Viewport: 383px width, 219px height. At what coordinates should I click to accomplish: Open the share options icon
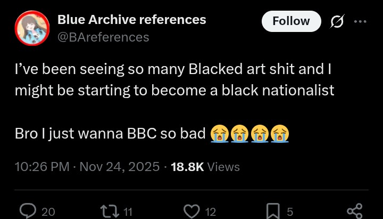point(354,210)
